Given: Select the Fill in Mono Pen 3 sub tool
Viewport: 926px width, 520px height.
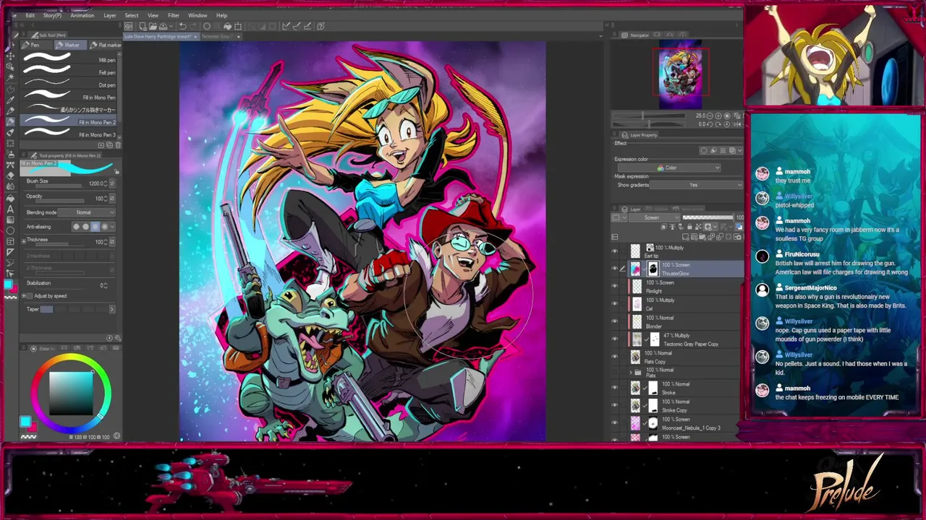Looking at the screenshot, I should tap(69, 134).
